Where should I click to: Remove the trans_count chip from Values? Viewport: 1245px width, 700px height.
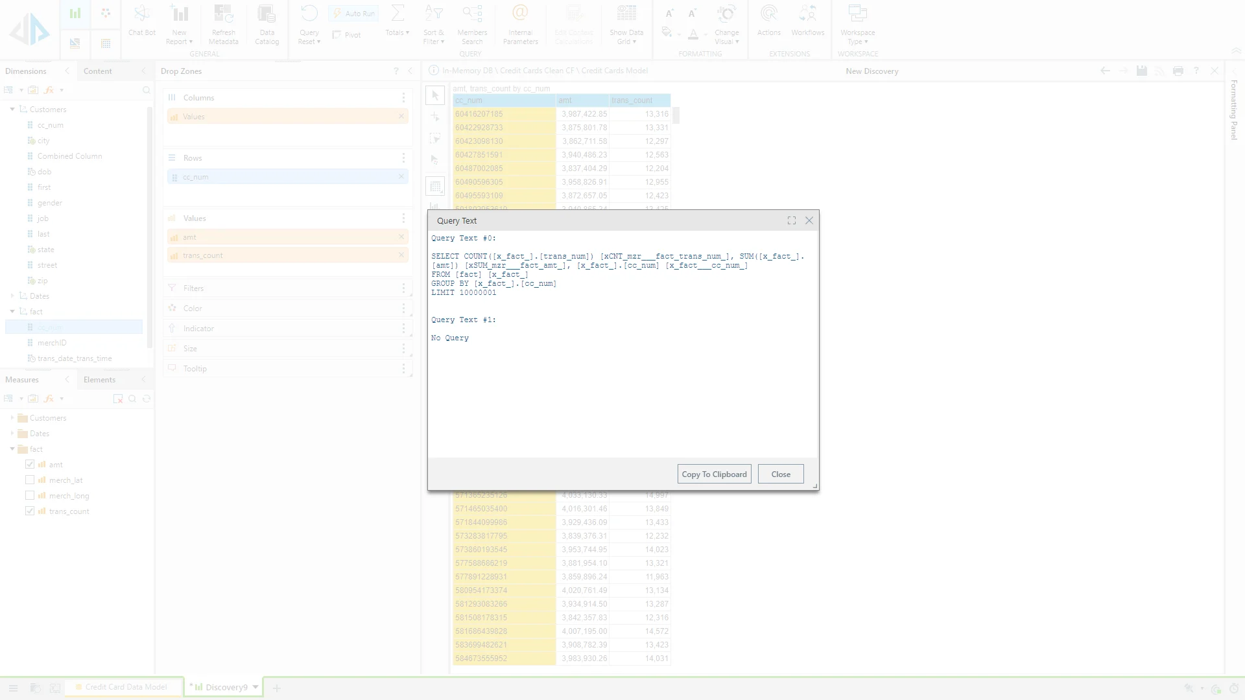click(x=401, y=255)
